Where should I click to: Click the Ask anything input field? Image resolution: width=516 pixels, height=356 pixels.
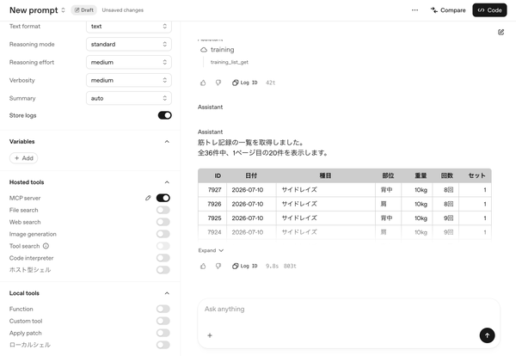click(349, 309)
